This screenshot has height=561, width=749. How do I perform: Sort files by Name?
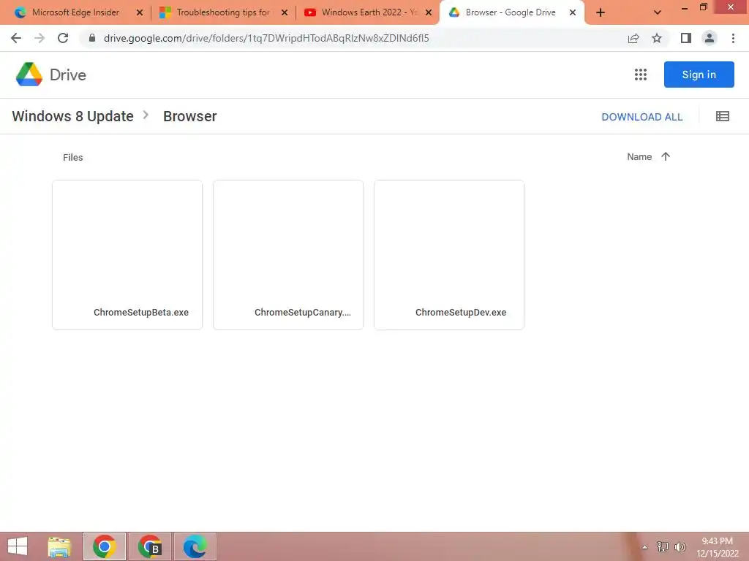click(639, 156)
